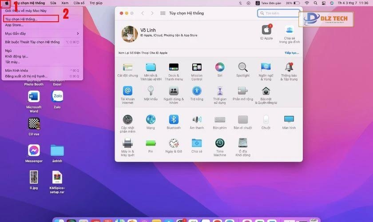Open Dock & Thanh menu settings
Image resolution: width=373 pixels, height=222 pixels.
click(x=174, y=67)
